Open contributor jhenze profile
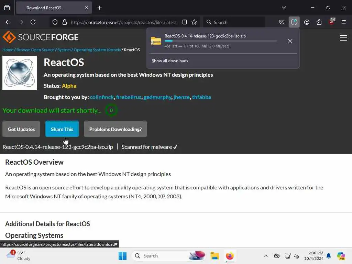The height and width of the screenshot is (264, 352). point(181,97)
